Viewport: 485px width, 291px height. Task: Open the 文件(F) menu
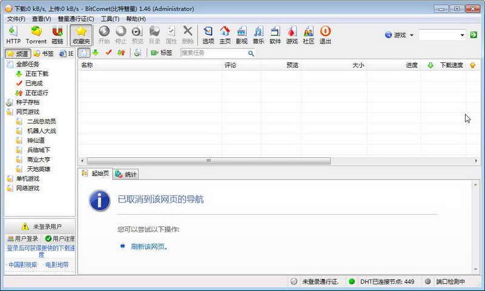[x=16, y=19]
